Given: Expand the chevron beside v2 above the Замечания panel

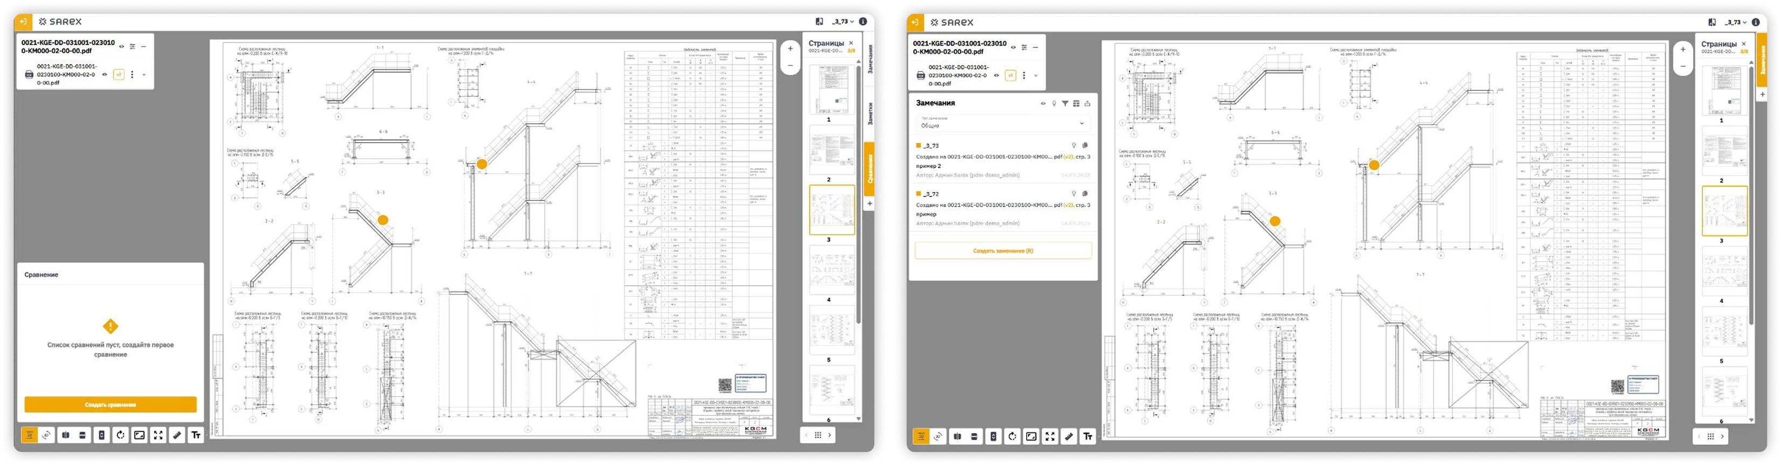Looking at the screenshot, I should coord(1036,75).
